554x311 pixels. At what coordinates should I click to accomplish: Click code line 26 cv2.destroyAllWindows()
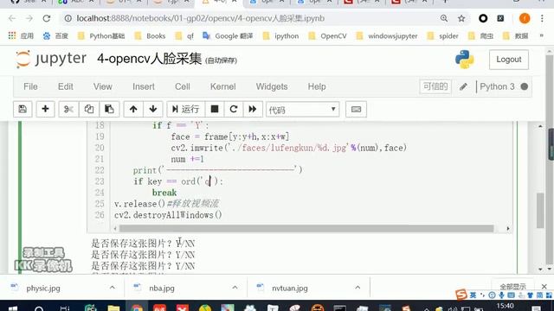point(168,215)
